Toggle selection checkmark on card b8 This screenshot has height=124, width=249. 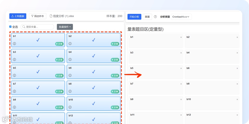coord(94,87)
